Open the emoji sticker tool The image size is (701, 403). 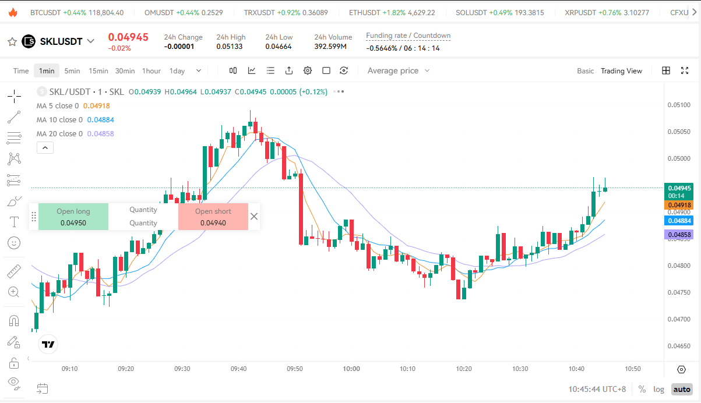click(x=14, y=242)
